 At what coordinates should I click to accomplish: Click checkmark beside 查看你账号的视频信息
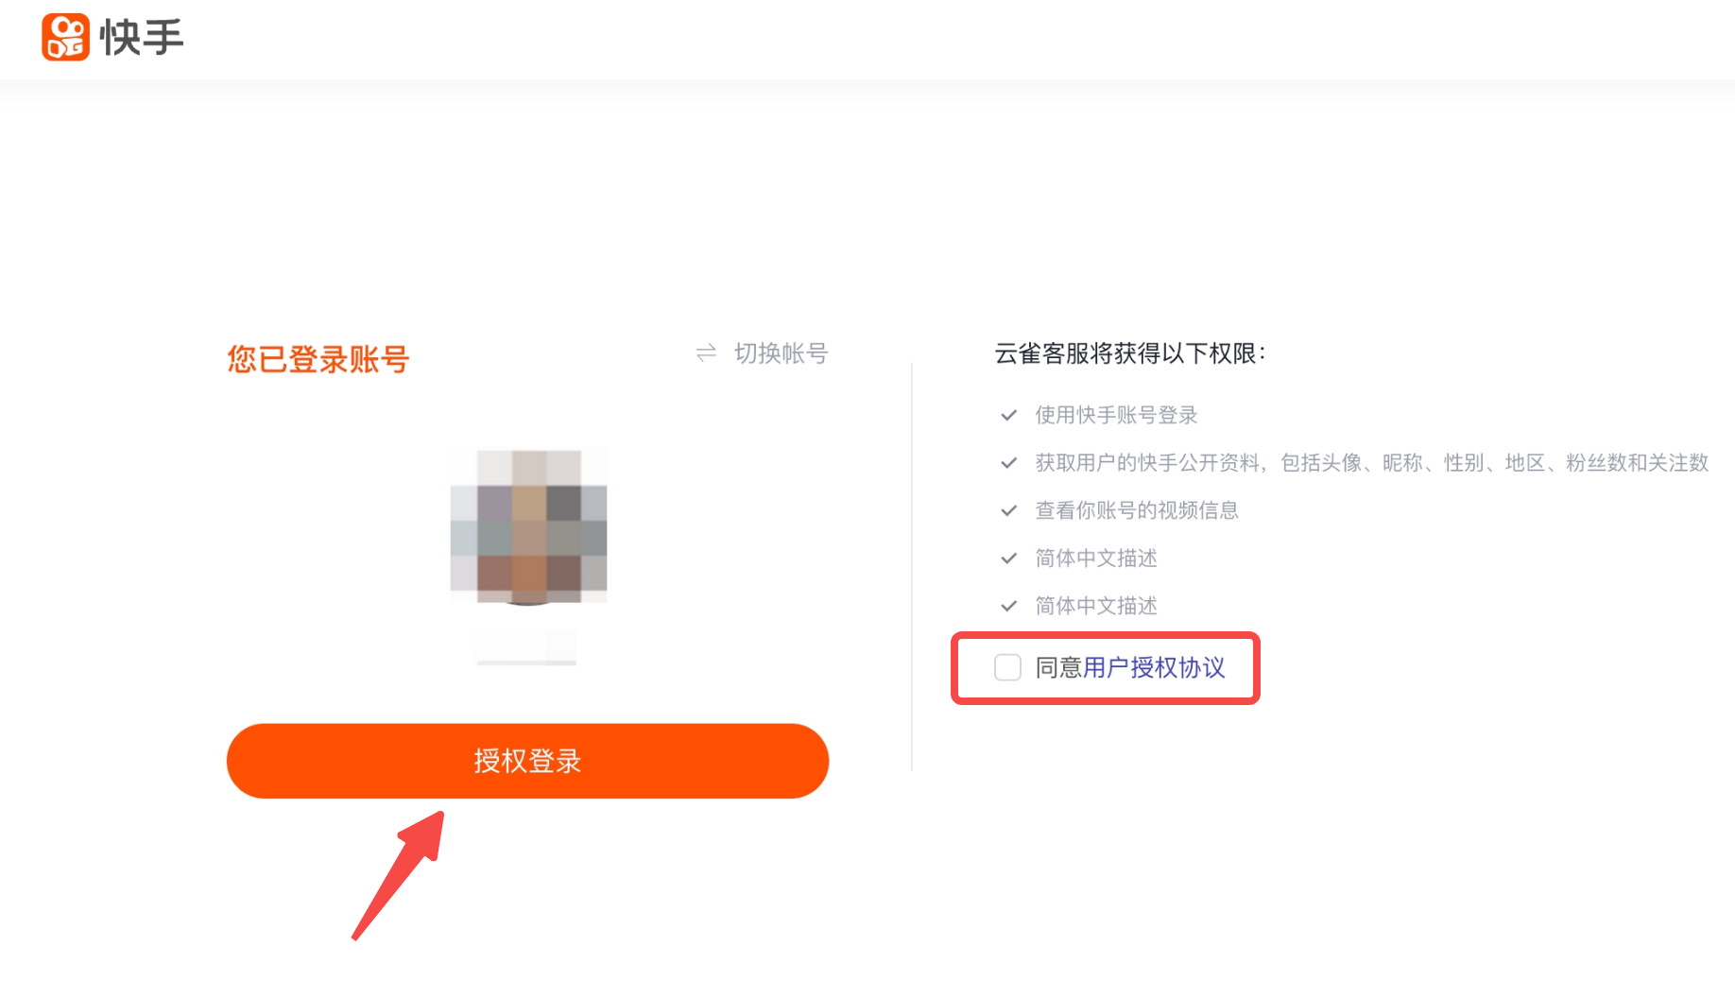pos(1009,510)
